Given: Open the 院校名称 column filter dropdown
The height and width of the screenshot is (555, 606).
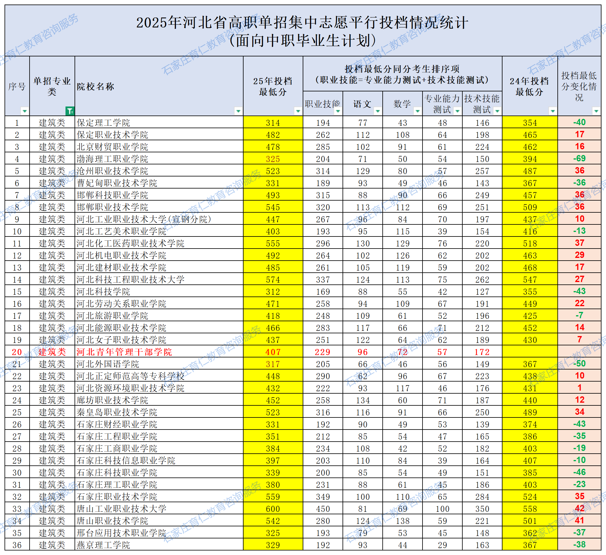Looking at the screenshot, I should (238, 111).
